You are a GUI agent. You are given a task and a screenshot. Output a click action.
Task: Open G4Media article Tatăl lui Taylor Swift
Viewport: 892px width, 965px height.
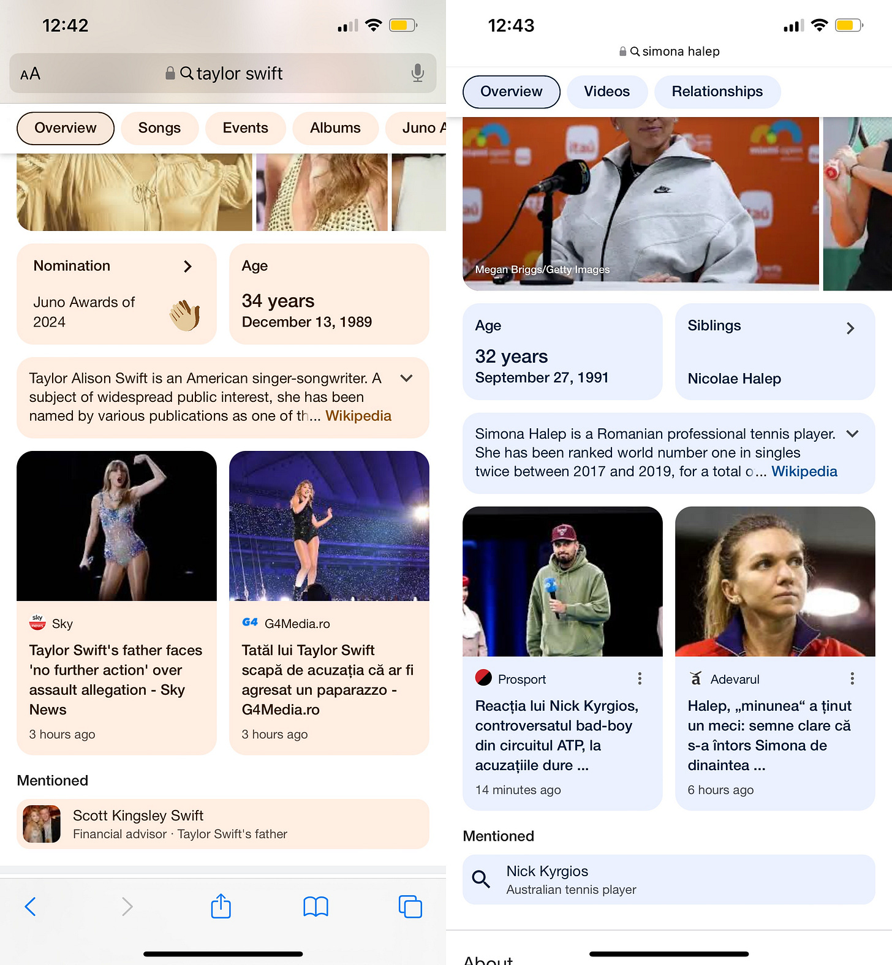[328, 680]
